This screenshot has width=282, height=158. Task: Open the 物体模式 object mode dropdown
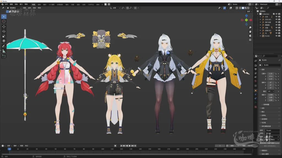(14, 8)
